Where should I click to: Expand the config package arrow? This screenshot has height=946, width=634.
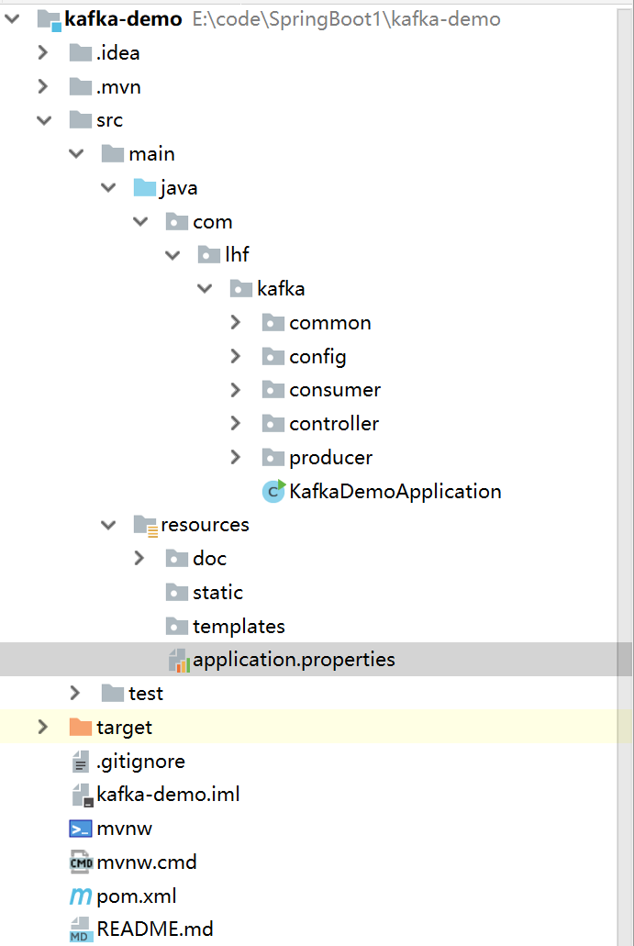click(x=236, y=357)
